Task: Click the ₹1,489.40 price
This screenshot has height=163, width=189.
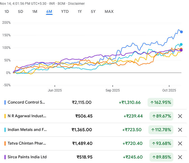Action: [82, 143]
